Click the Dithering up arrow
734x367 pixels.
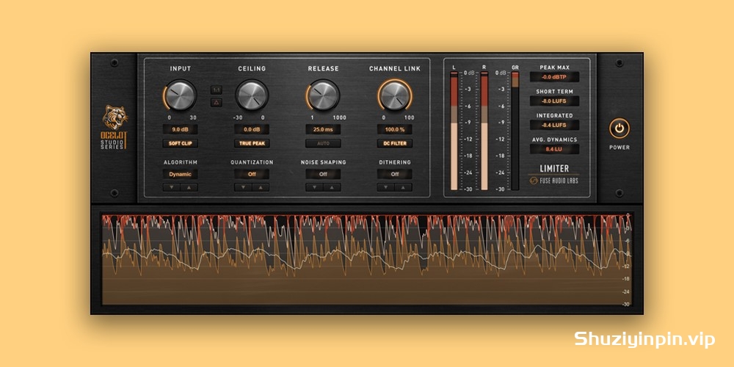404,187
